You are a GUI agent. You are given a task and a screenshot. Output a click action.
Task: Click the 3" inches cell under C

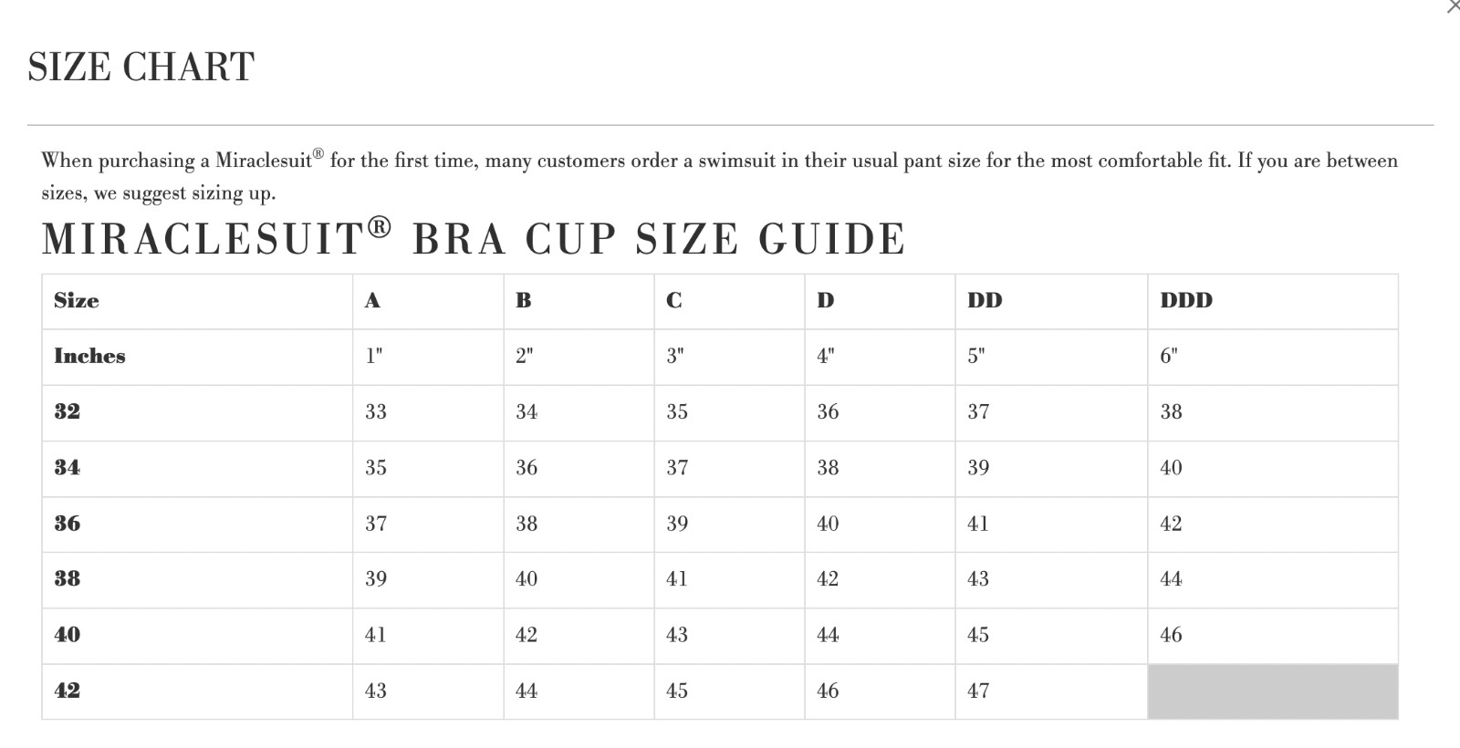coord(674,357)
